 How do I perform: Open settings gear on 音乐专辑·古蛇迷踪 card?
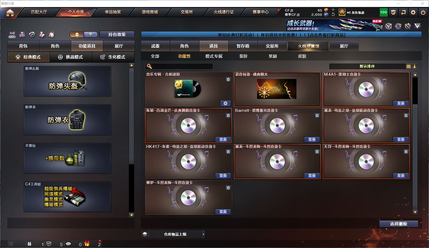(x=225, y=103)
